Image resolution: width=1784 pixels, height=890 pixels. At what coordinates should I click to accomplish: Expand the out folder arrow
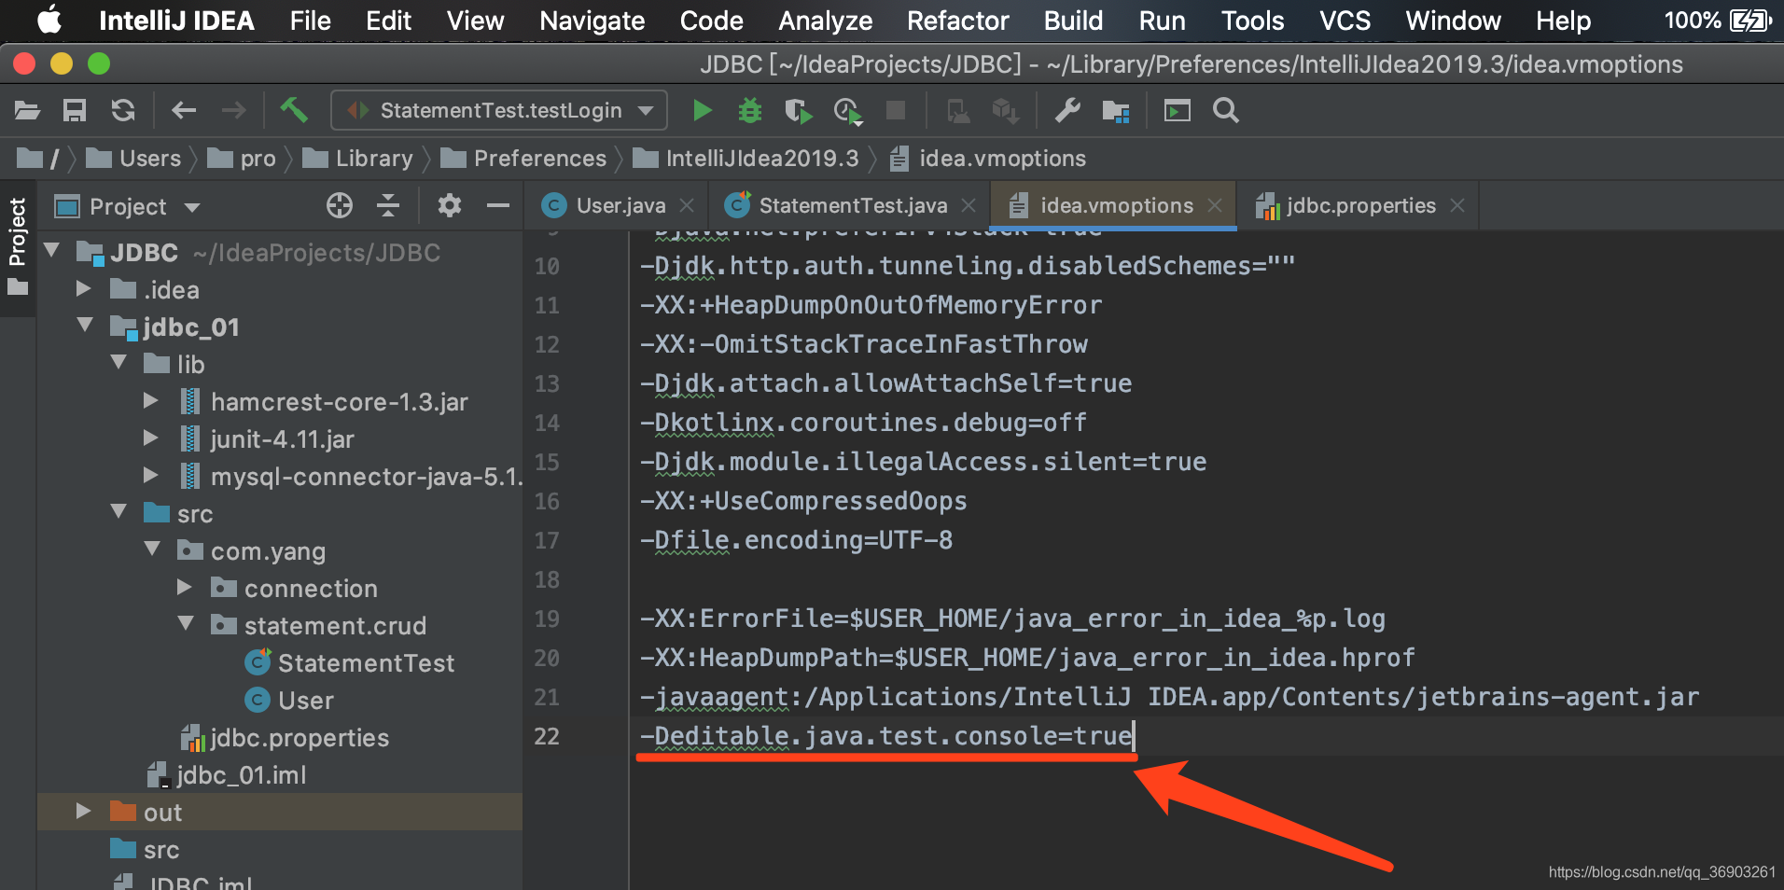tap(84, 811)
